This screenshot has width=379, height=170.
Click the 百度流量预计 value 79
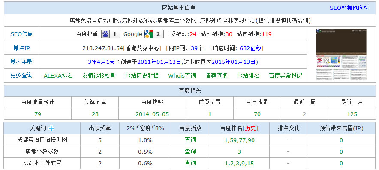[38, 114]
